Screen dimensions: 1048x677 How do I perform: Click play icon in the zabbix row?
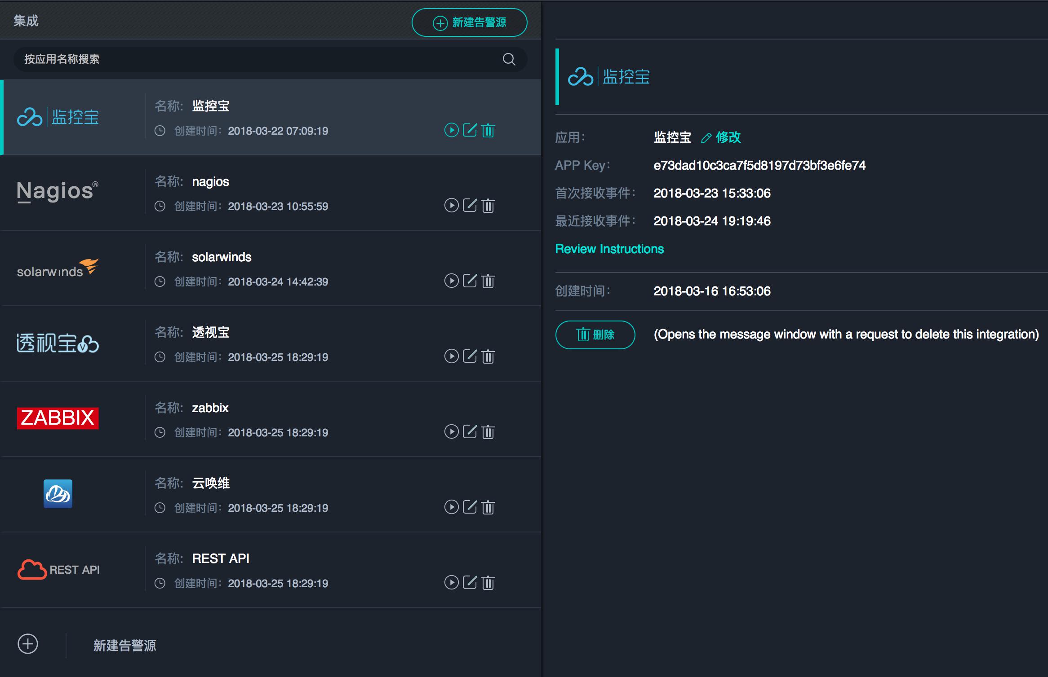click(x=451, y=432)
